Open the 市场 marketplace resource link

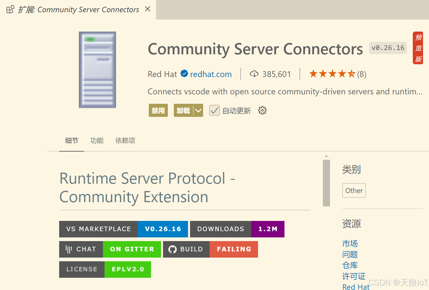350,244
